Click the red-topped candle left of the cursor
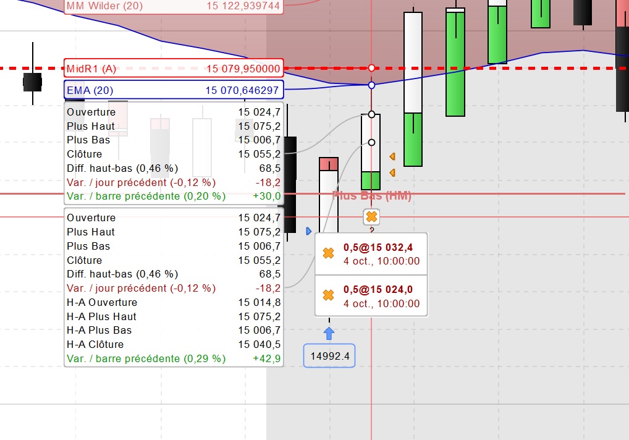This screenshot has height=440, width=629. click(x=329, y=195)
